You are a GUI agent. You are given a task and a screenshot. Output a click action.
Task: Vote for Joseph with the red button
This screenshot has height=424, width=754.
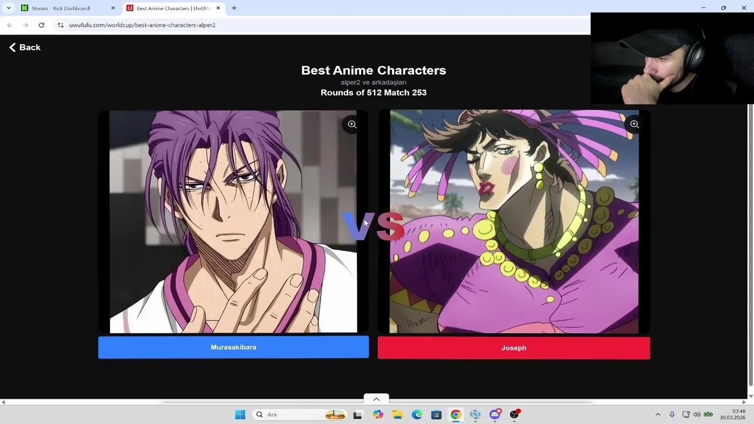coord(514,348)
